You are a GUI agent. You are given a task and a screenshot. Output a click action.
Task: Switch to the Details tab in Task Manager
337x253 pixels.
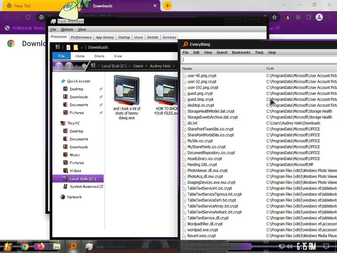(x=153, y=37)
